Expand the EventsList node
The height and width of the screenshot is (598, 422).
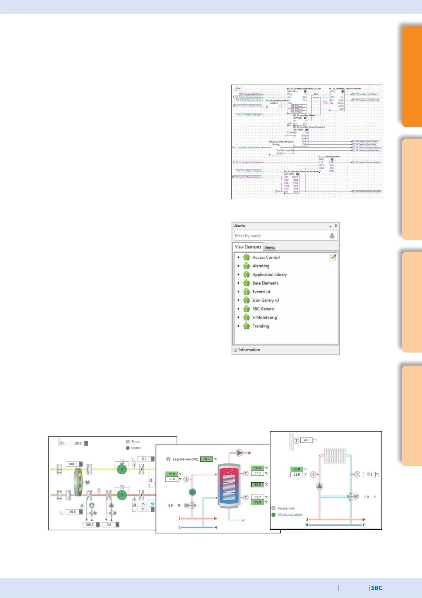238,292
